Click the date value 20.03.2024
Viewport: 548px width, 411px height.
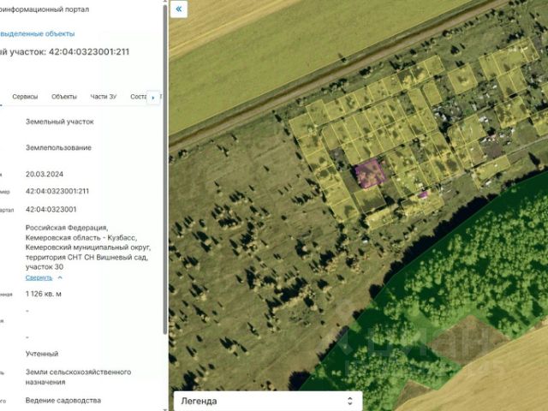[x=45, y=174]
